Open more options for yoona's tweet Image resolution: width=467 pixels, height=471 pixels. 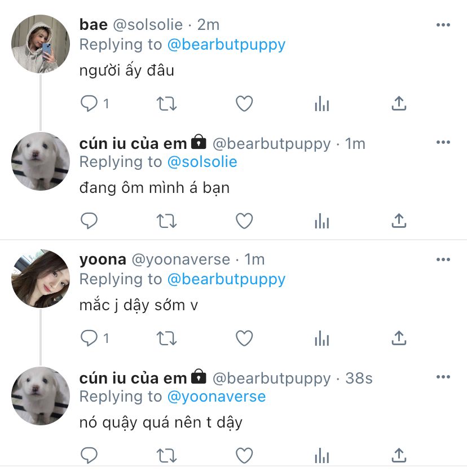(443, 259)
